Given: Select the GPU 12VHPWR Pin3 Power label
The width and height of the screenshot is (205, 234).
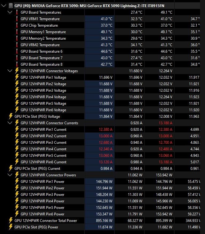Looking at the screenshot, I should [43, 194].
